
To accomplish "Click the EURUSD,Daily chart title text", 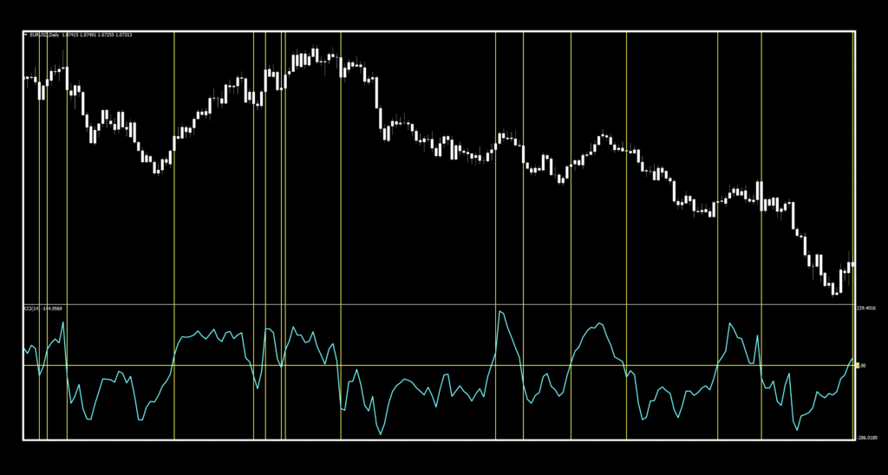I will 44,35.
